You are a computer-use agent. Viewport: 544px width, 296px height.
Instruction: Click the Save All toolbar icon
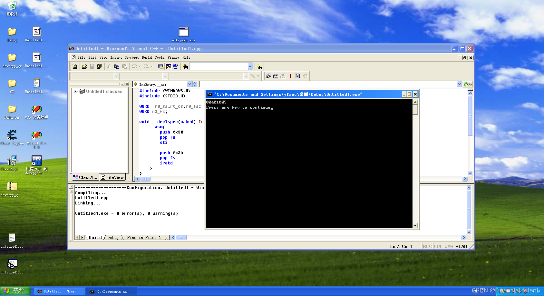click(99, 66)
